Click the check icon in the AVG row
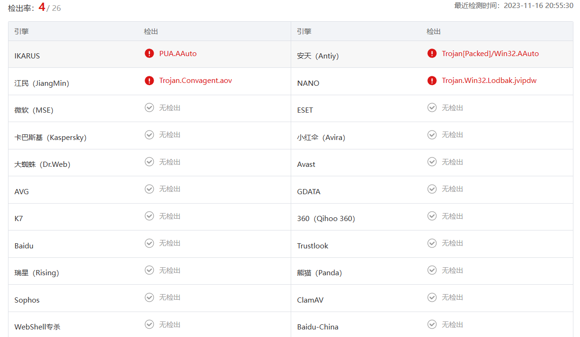580x337 pixels. (149, 189)
